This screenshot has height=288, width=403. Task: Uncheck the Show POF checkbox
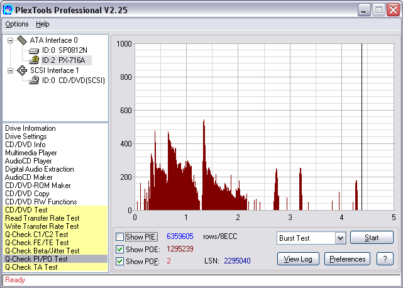(119, 261)
